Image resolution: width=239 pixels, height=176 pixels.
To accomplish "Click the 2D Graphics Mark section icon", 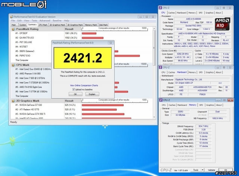I will pos(13,101).
